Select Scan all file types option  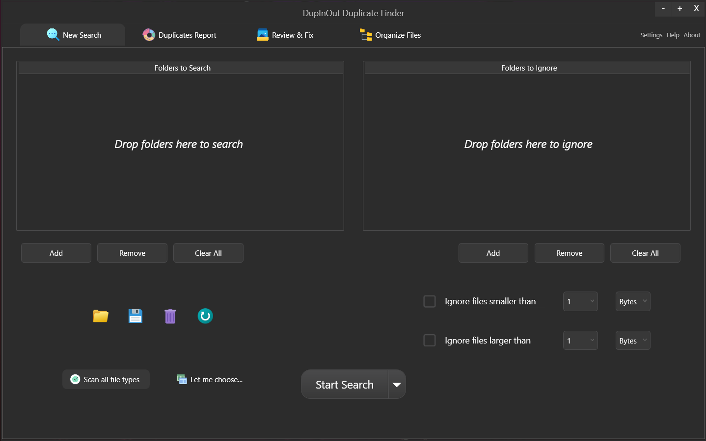[106, 379]
